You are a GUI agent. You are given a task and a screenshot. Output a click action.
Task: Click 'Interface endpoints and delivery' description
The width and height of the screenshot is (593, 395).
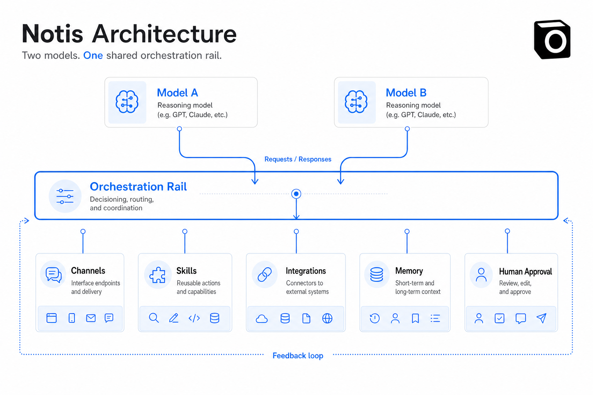click(x=95, y=287)
